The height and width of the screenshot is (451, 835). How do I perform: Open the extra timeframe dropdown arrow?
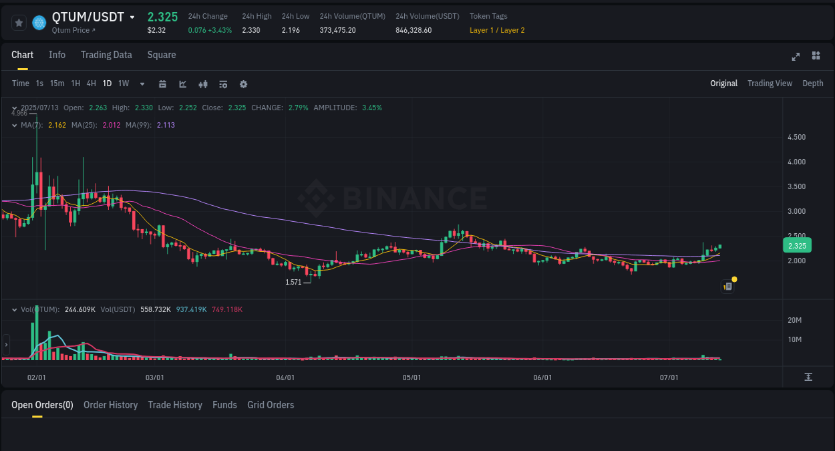142,84
